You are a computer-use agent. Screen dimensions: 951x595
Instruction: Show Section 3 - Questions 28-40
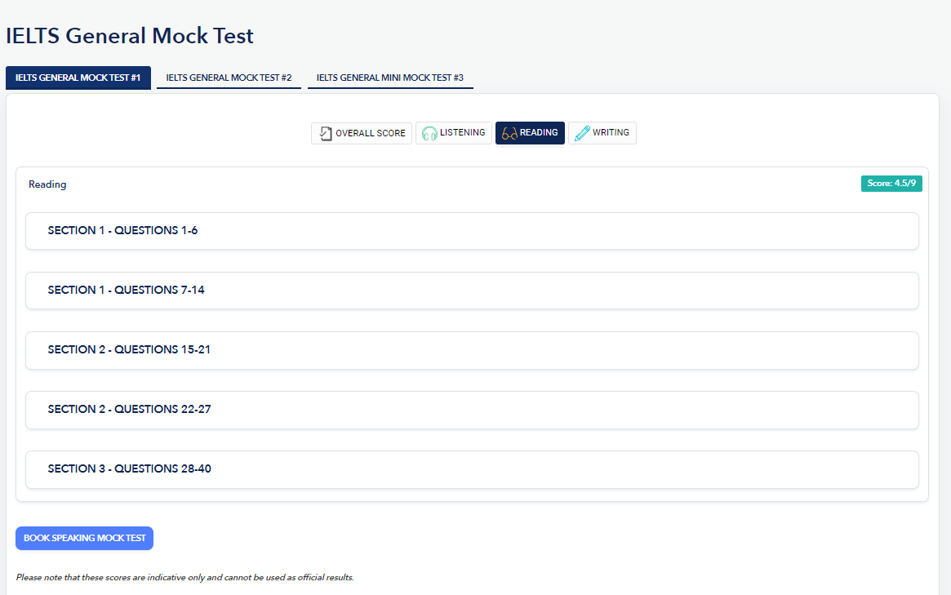[x=472, y=469]
